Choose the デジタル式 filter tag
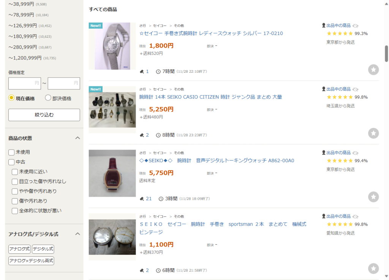The width and height of the screenshot is (389, 280). 43,249
